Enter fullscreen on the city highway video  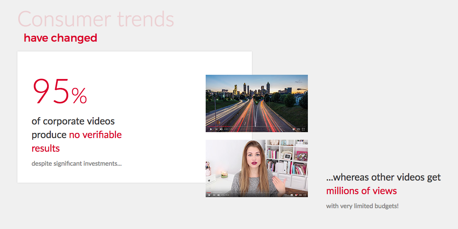(x=303, y=129)
